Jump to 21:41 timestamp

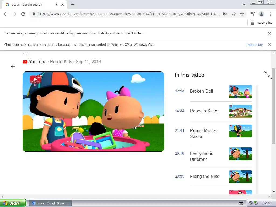coord(179,131)
